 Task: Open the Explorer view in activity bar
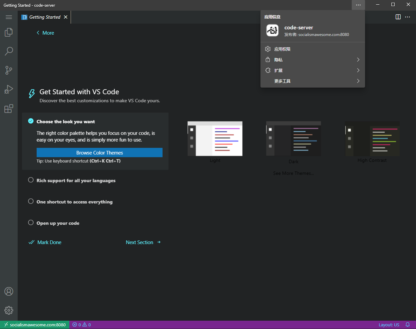(x=9, y=32)
